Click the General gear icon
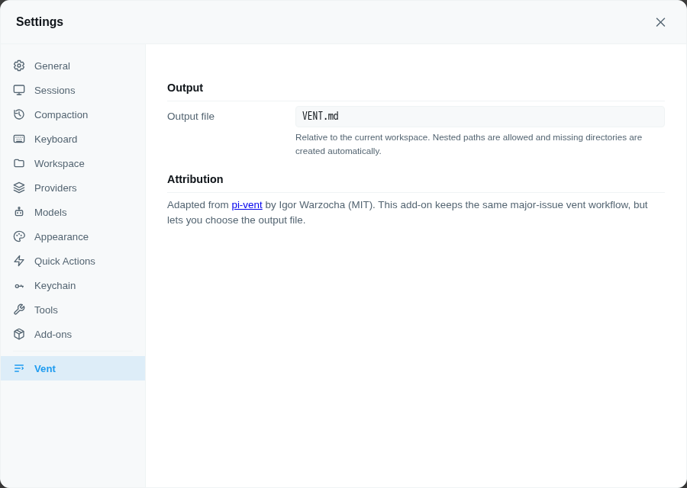This screenshot has height=488, width=687. (19, 66)
